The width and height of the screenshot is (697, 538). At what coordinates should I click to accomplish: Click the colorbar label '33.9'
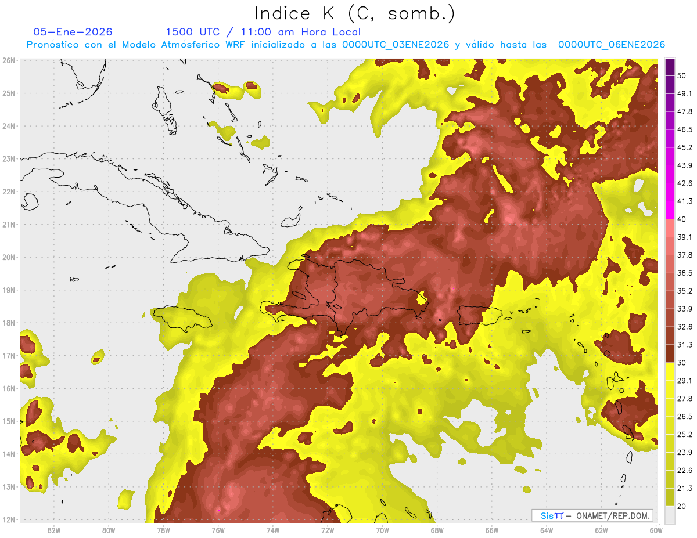[x=685, y=309]
